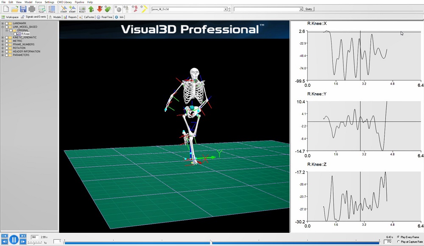The width and height of the screenshot is (424, 246).
Task: Click the red down-arrow force icon
Action: tap(100, 9)
